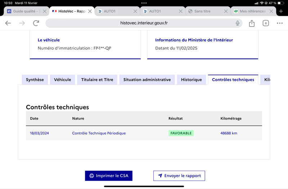This screenshot has width=288, height=189.
Task: Open the share sheet icon
Action: tap(252, 23)
